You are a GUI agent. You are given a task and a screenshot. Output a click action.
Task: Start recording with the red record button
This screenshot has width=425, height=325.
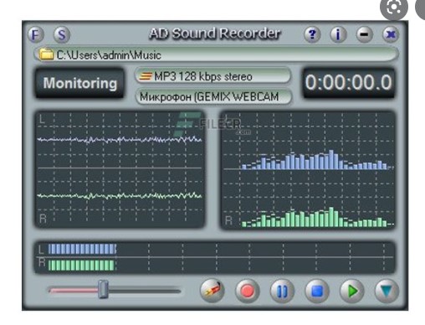click(x=247, y=291)
